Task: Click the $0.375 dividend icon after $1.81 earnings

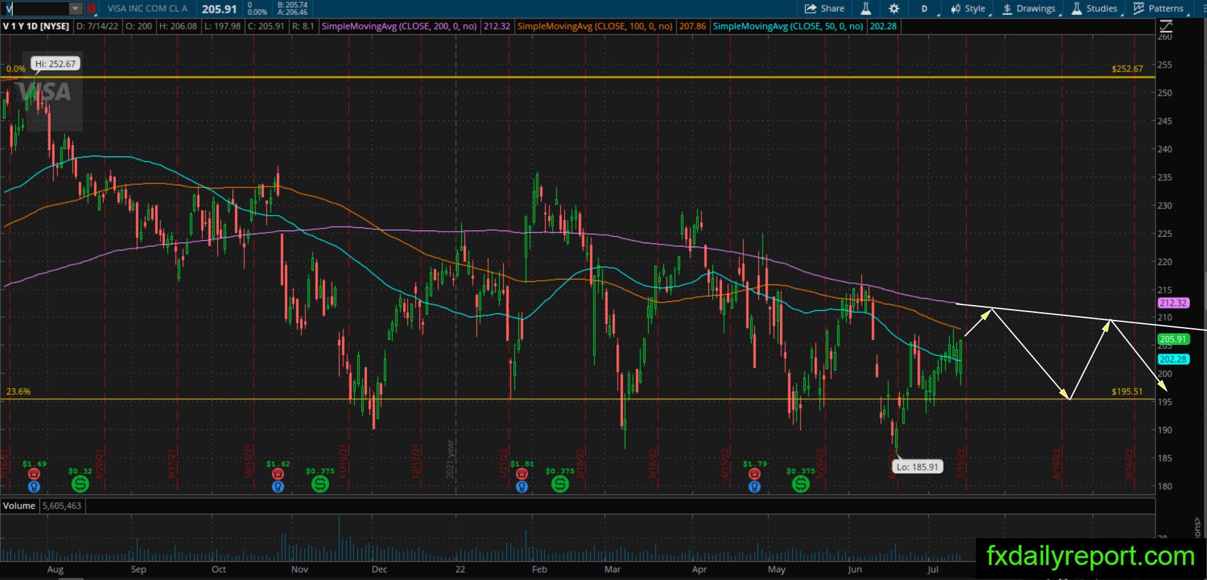Action: [560, 483]
